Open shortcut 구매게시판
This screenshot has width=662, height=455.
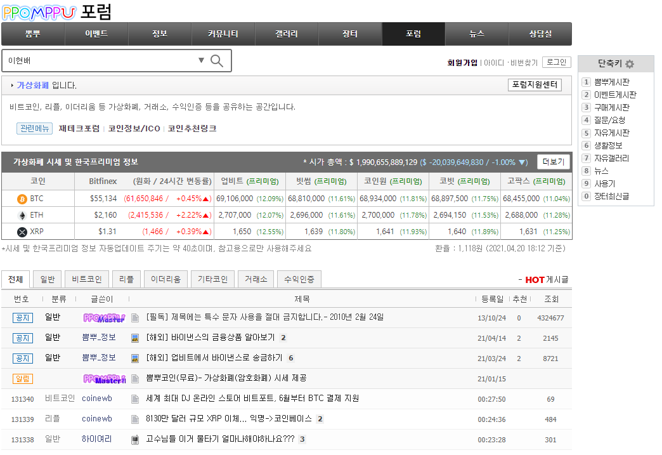pyautogui.click(x=612, y=108)
